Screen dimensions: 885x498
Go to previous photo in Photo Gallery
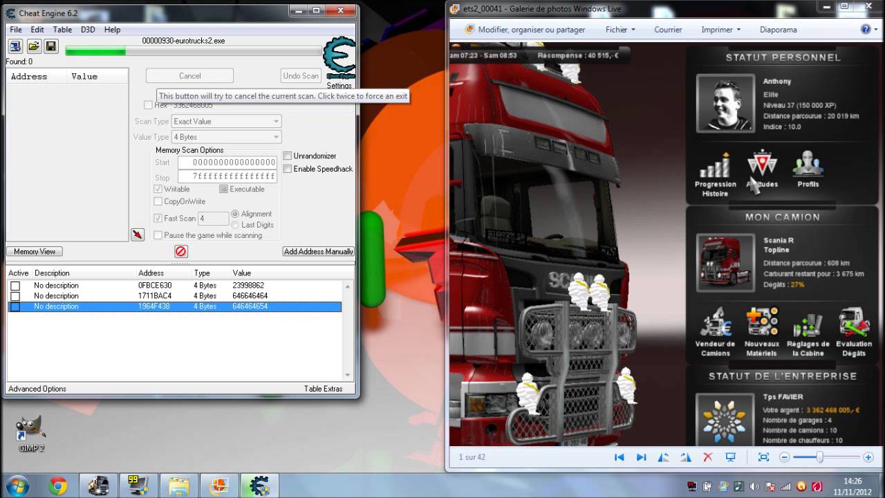click(619, 457)
